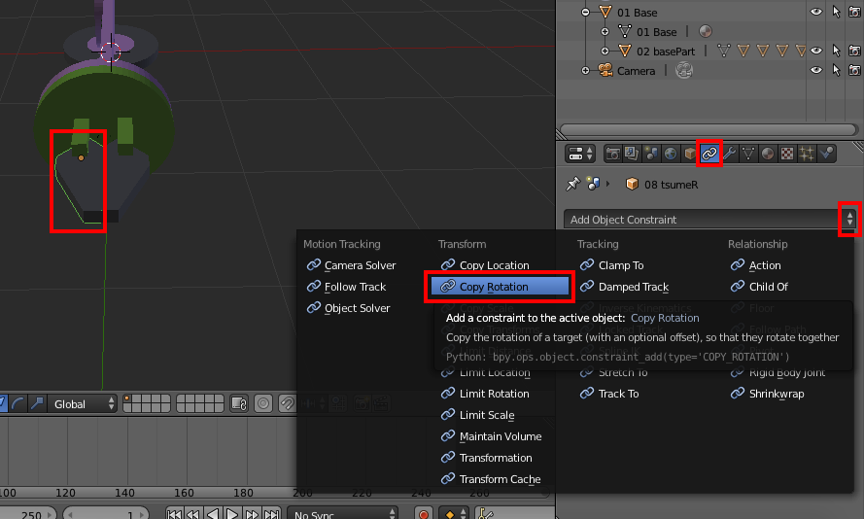This screenshot has width=864, height=519.
Task: Choose Shrinkwrap constraint
Action: [767, 394]
